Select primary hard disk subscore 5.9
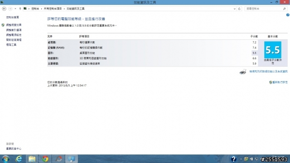Image resolution: width=290 pixels, height=163 pixels. (x=254, y=63)
